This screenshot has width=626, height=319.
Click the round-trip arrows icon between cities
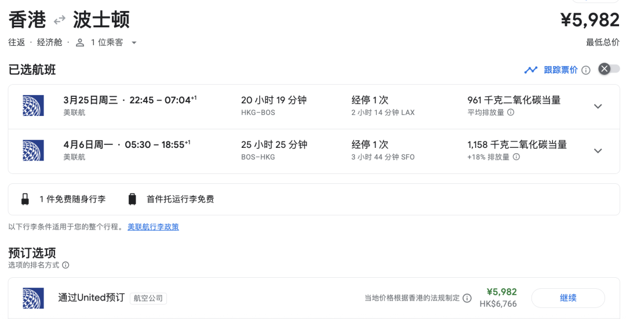coord(59,20)
